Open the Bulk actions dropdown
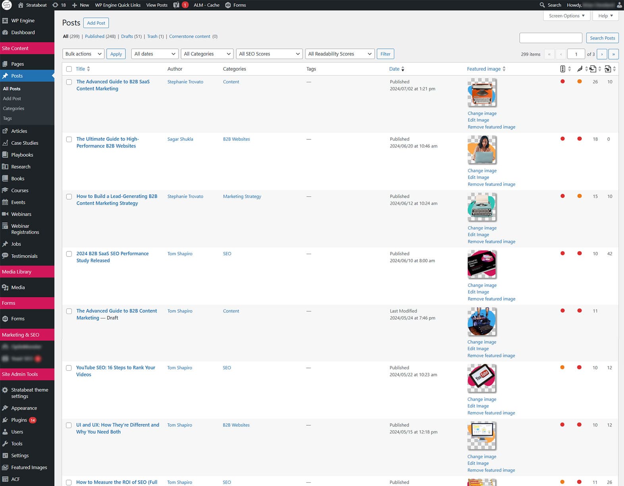624x486 pixels. (83, 54)
